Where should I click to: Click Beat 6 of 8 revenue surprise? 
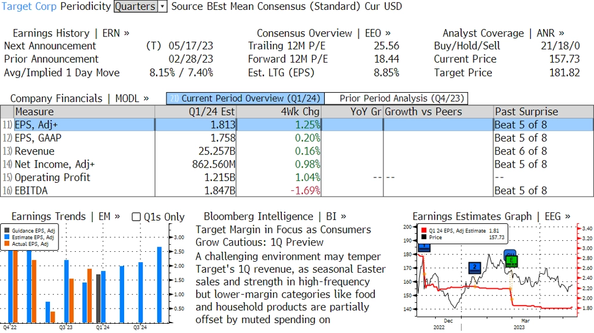520,151
